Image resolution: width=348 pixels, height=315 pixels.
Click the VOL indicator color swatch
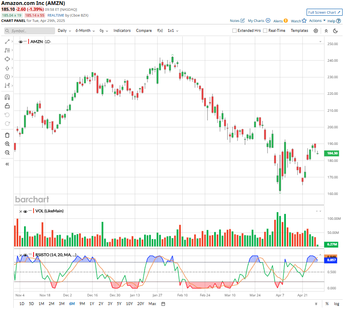(34, 211)
